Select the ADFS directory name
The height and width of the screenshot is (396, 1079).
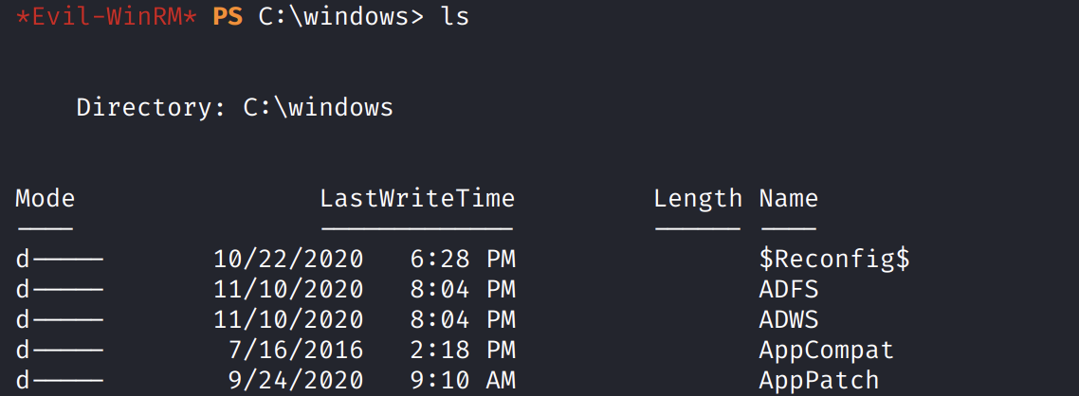[789, 290]
